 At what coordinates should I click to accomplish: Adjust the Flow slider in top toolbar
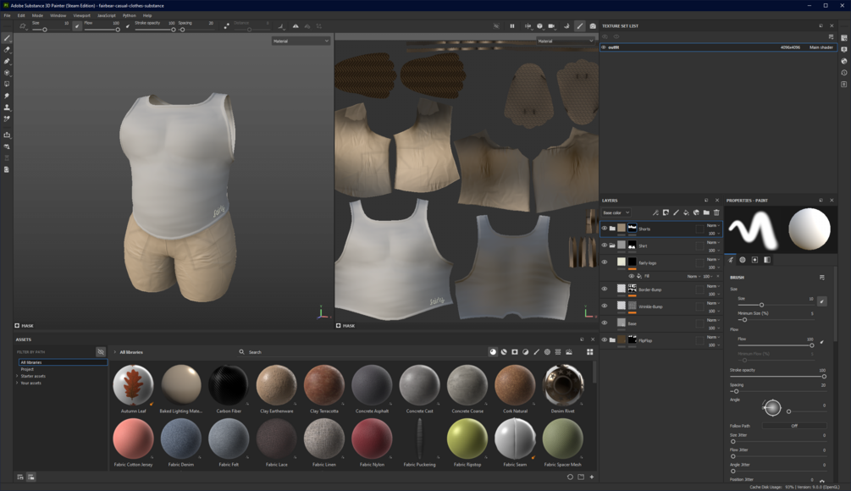102,30
